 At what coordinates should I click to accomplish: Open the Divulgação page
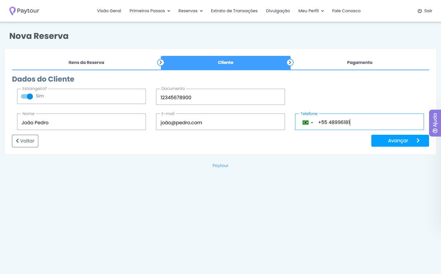point(278,11)
